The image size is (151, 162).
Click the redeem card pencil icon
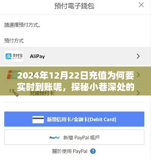pos(14,93)
